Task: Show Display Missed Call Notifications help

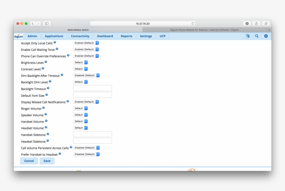Action: click(68, 101)
